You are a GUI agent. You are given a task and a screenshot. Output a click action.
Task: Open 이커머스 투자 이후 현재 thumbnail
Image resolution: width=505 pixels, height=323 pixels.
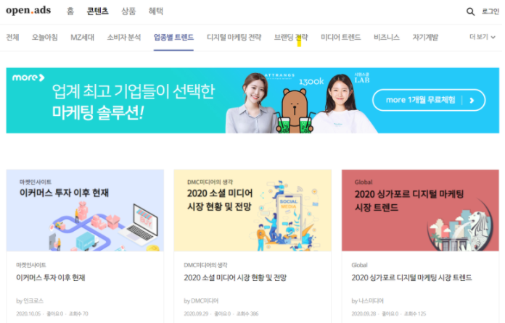click(85, 211)
